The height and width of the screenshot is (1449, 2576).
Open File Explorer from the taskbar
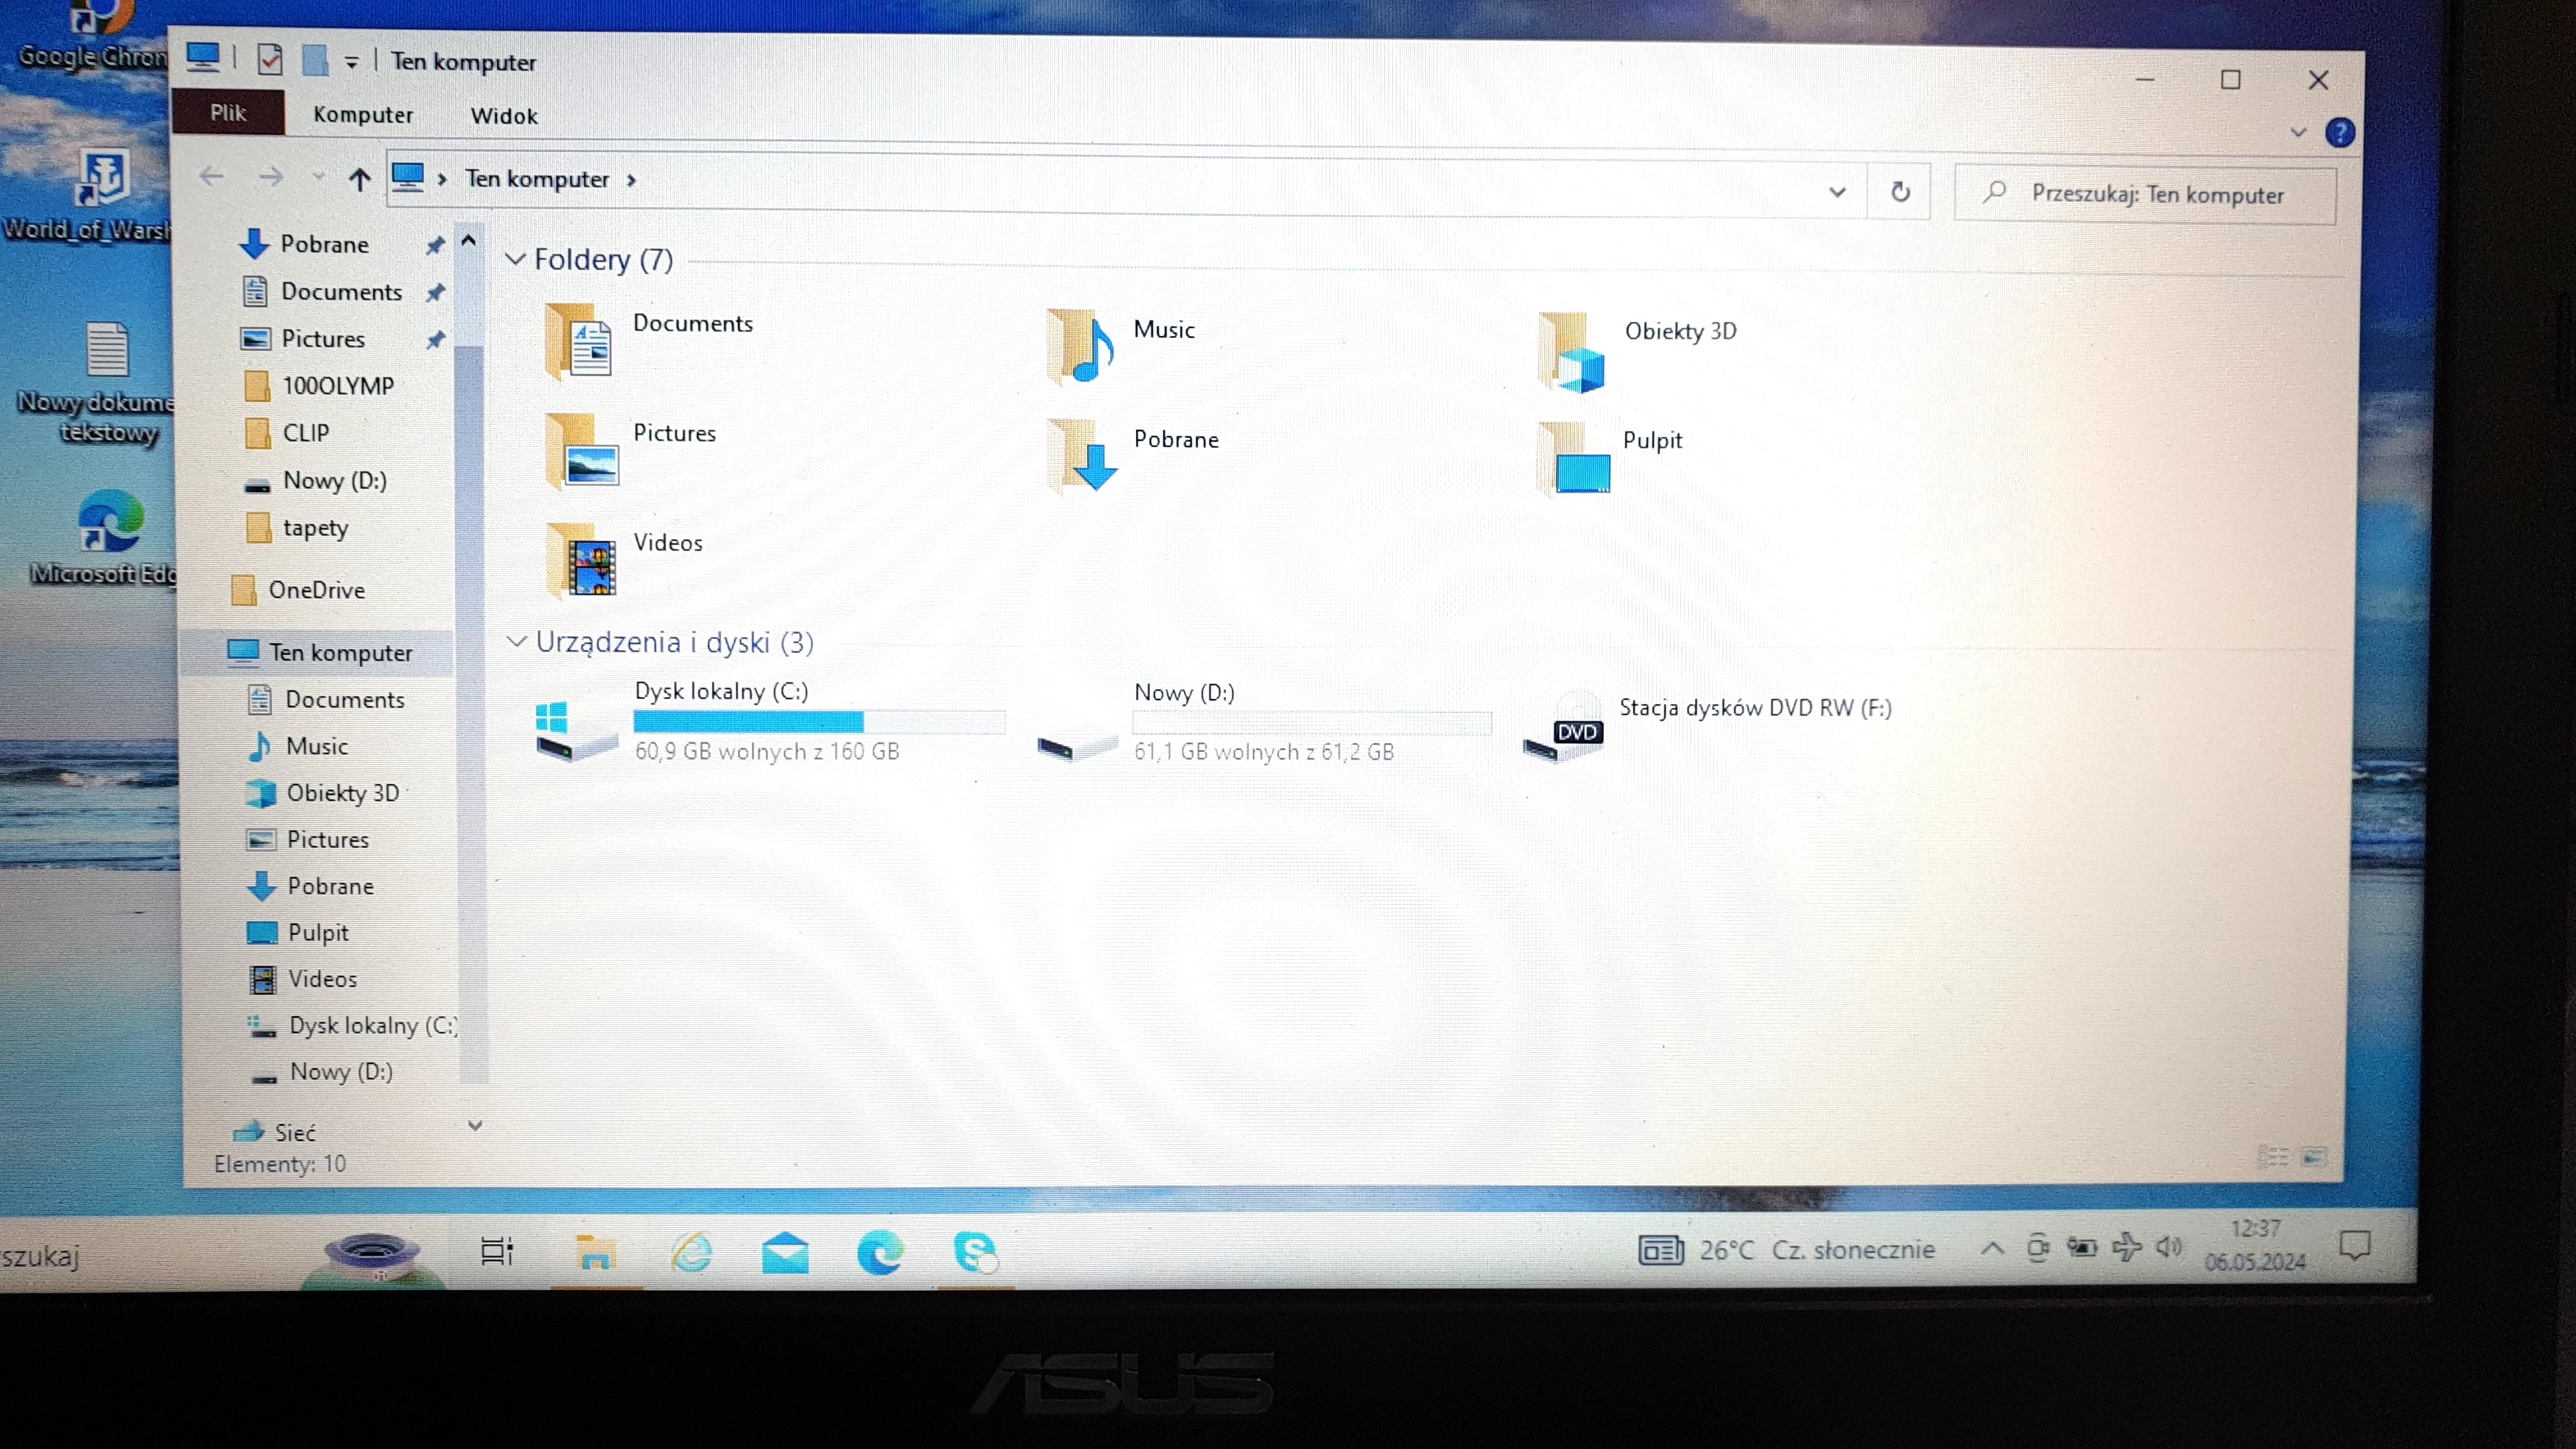(595, 1252)
